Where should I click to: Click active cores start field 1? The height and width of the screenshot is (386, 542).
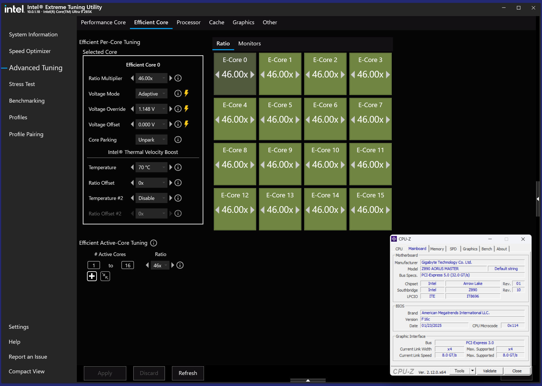tap(94, 265)
